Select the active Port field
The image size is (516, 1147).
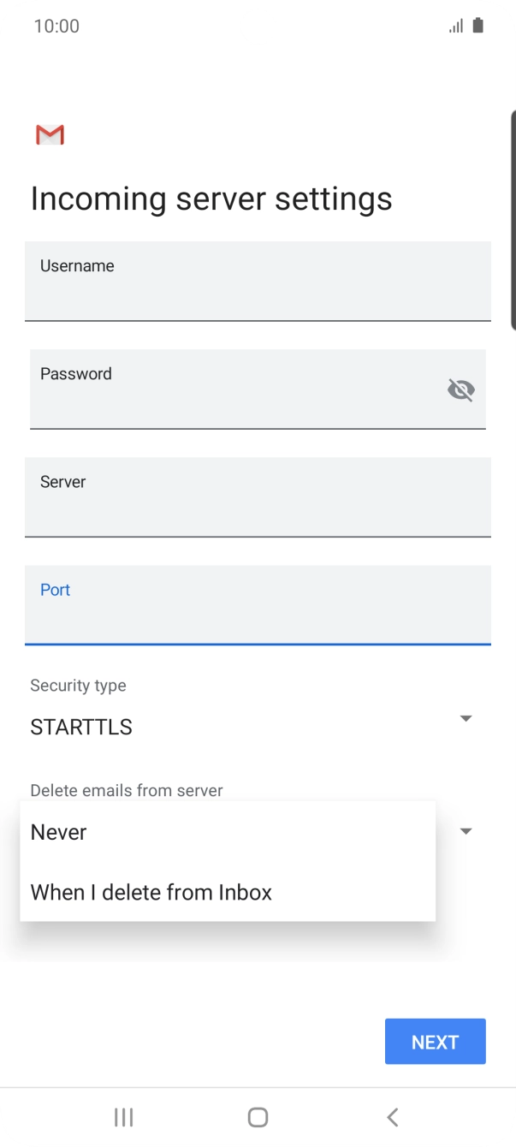257,605
